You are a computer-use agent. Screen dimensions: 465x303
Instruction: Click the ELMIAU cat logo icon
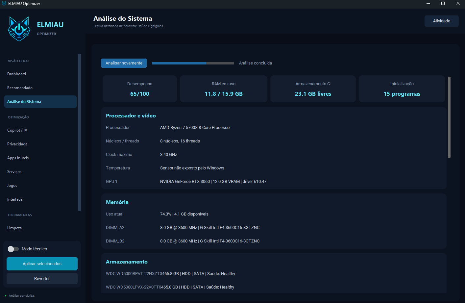click(x=19, y=29)
